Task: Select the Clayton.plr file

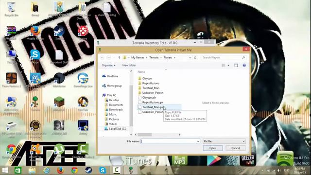Action: pos(147,97)
